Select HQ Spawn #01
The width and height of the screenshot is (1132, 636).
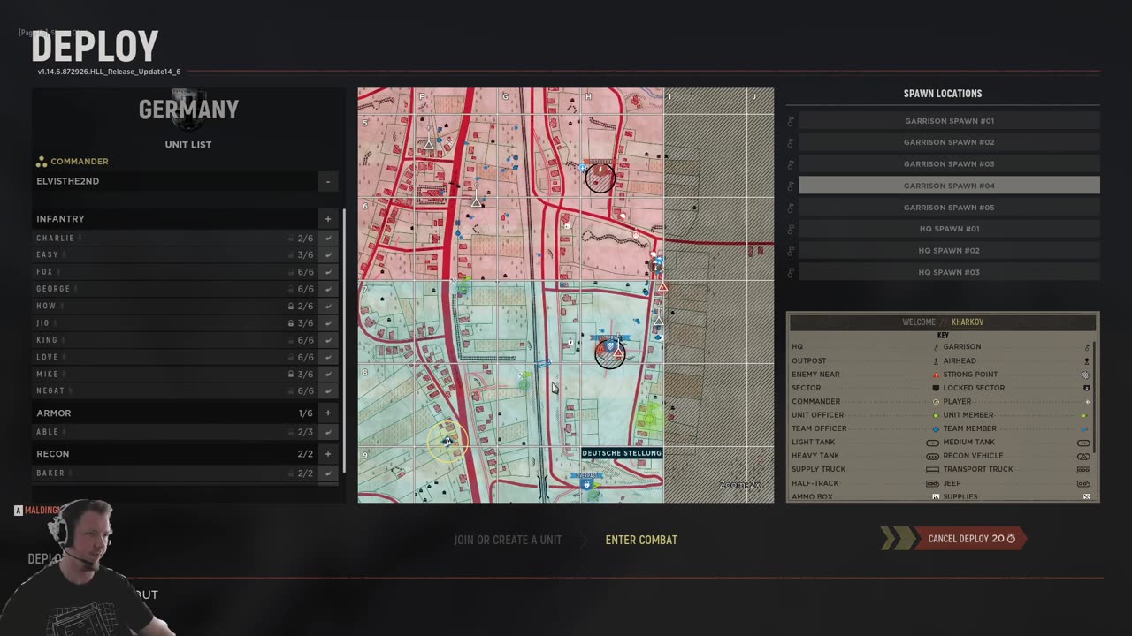click(949, 229)
